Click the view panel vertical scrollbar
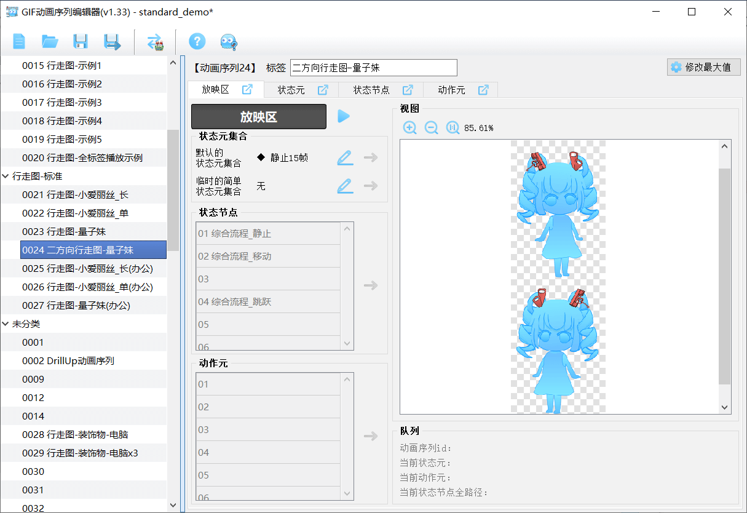Image resolution: width=747 pixels, height=513 pixels. [x=724, y=277]
